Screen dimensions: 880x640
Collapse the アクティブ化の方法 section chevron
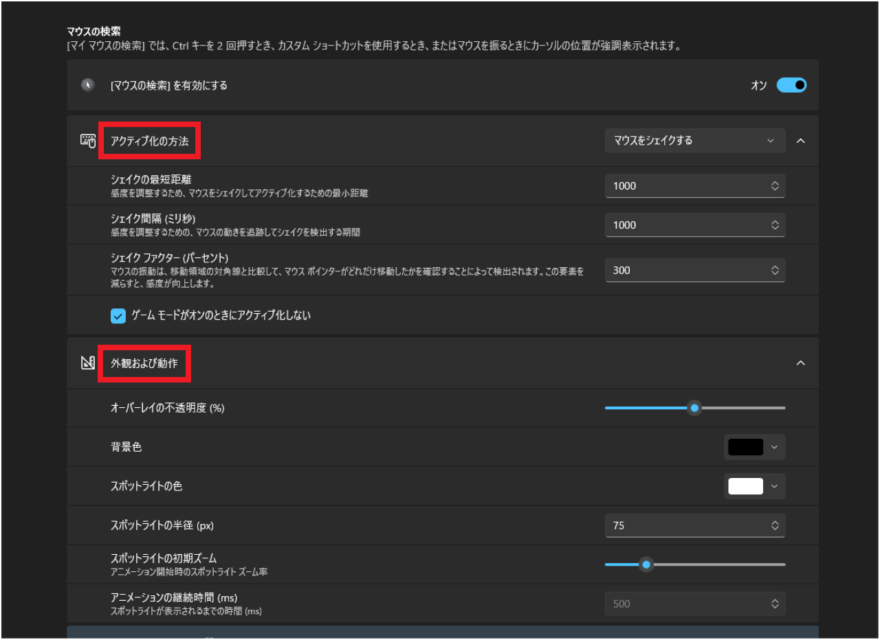[800, 141]
